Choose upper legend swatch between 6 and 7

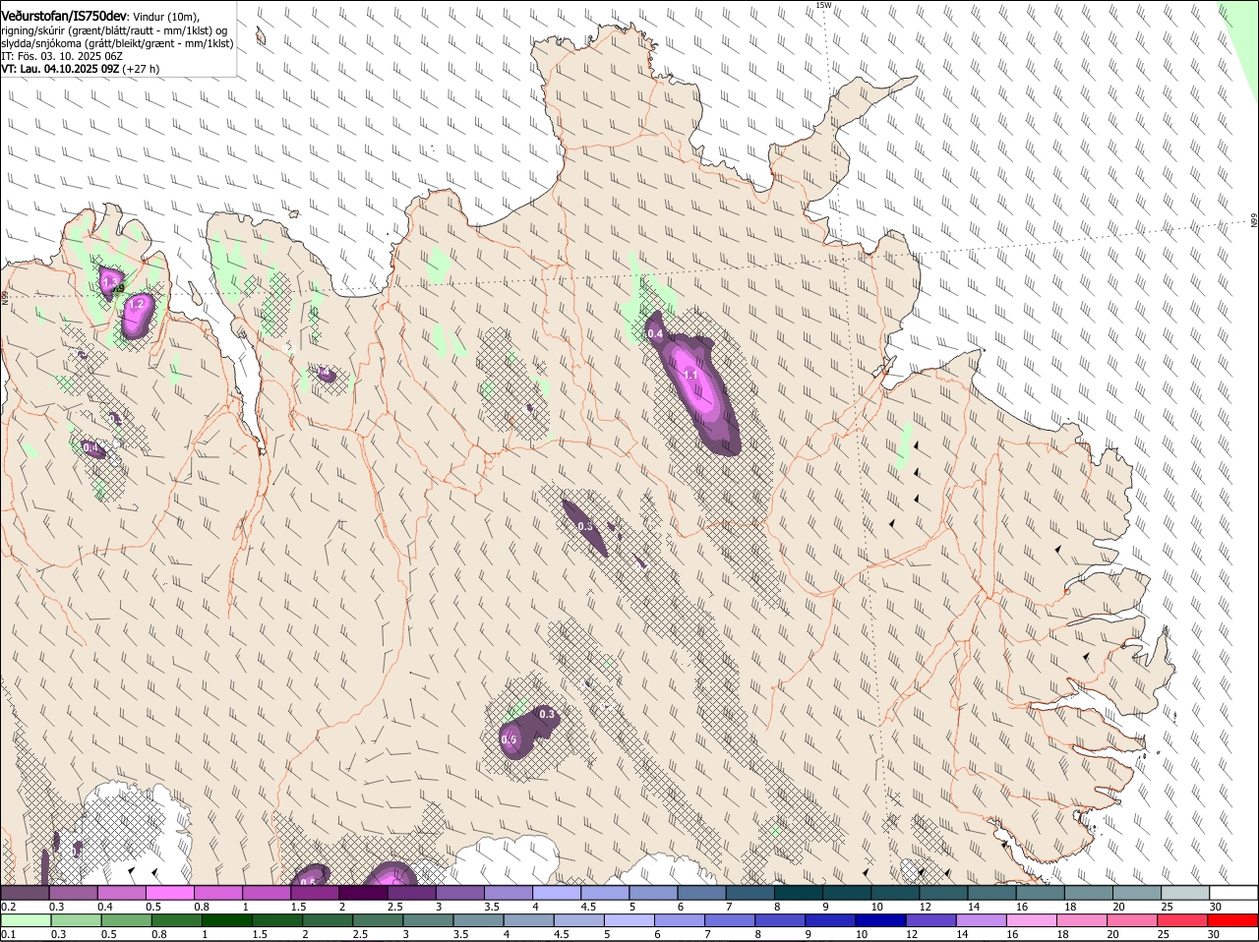[702, 893]
